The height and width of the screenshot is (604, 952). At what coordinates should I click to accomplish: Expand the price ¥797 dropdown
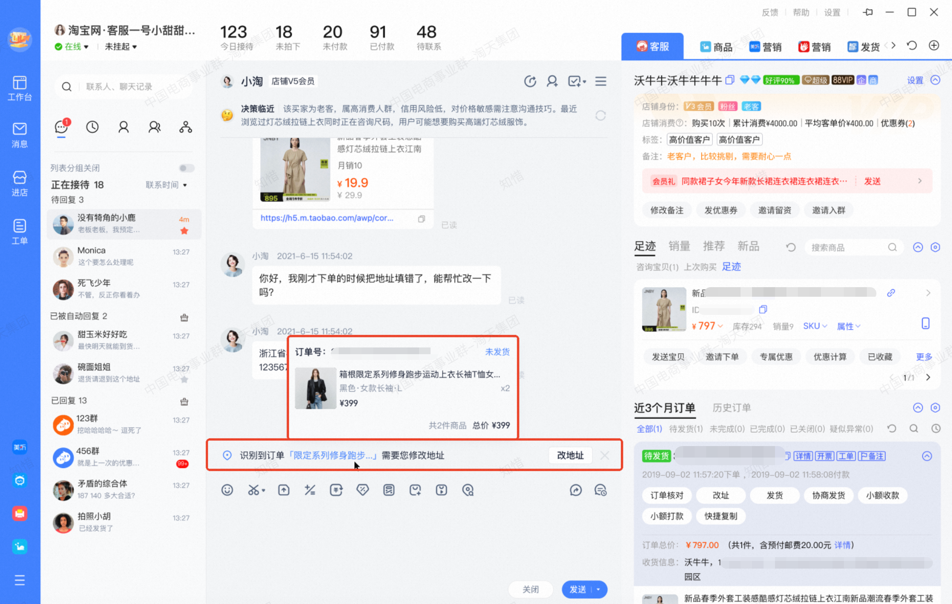pos(707,326)
